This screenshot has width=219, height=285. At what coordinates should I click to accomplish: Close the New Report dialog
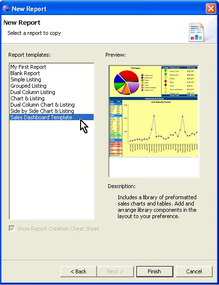tap(211, 9)
